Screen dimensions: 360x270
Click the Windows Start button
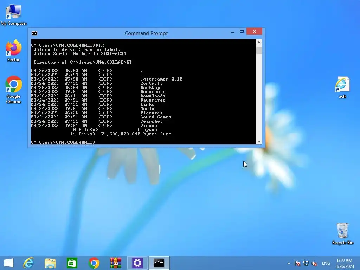coord(9,263)
